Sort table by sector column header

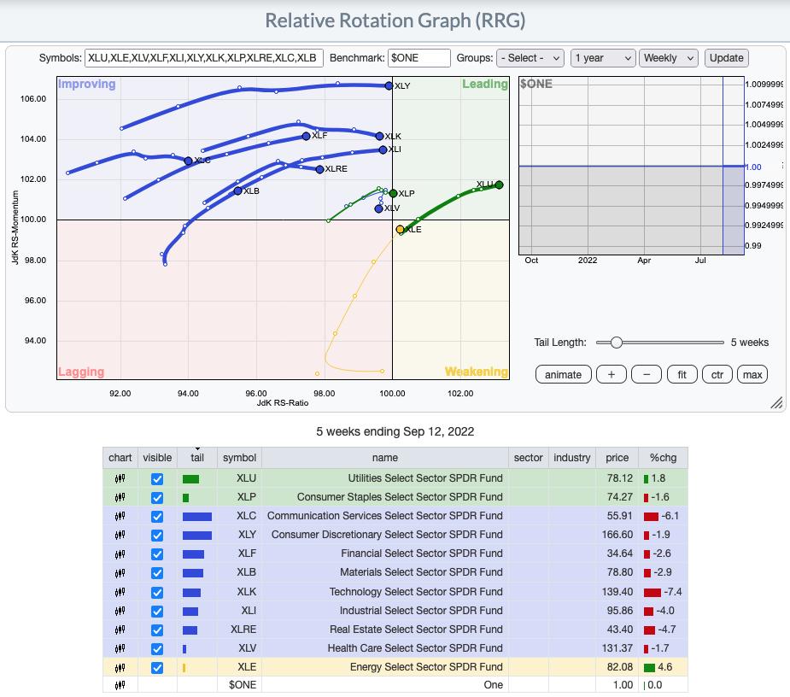tap(528, 458)
